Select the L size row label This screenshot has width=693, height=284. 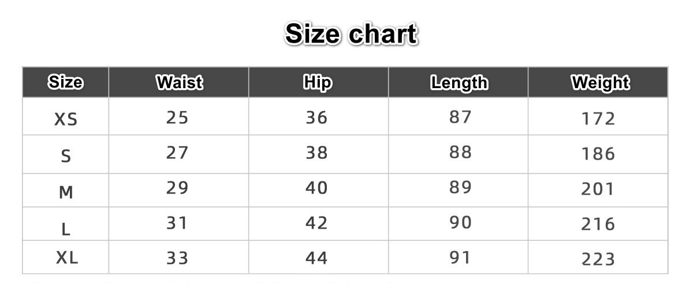(x=66, y=229)
